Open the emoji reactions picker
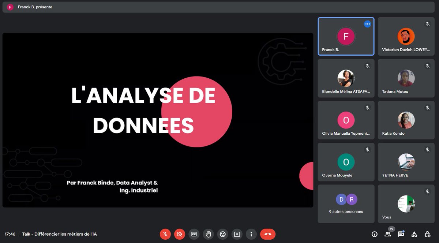This screenshot has height=243, width=439. point(222,234)
